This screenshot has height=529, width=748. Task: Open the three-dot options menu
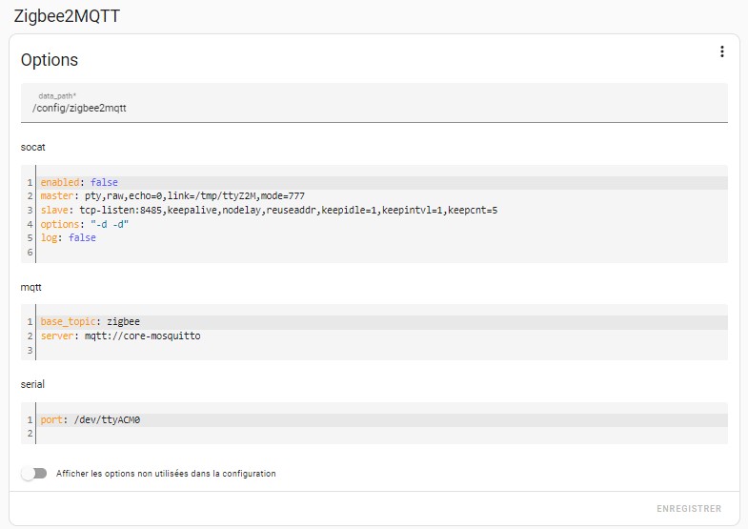pyautogui.click(x=721, y=51)
